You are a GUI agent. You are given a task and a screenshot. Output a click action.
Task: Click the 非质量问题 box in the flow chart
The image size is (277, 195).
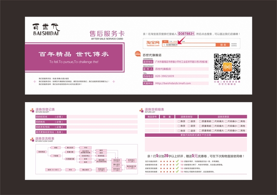(x=70, y=159)
